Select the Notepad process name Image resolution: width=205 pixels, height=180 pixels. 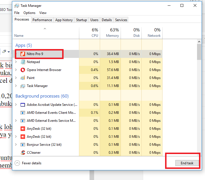point(33,62)
